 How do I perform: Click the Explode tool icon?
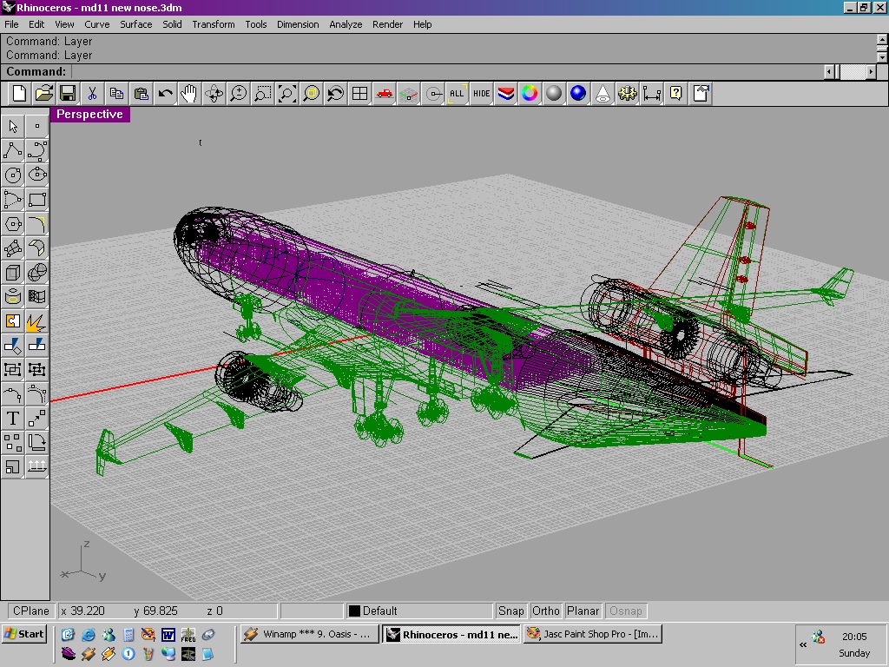[x=36, y=321]
